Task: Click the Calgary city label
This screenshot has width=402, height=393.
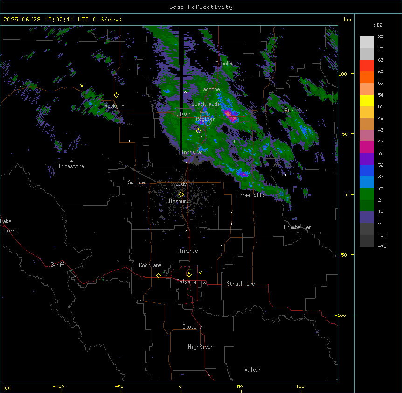Action: point(186,281)
